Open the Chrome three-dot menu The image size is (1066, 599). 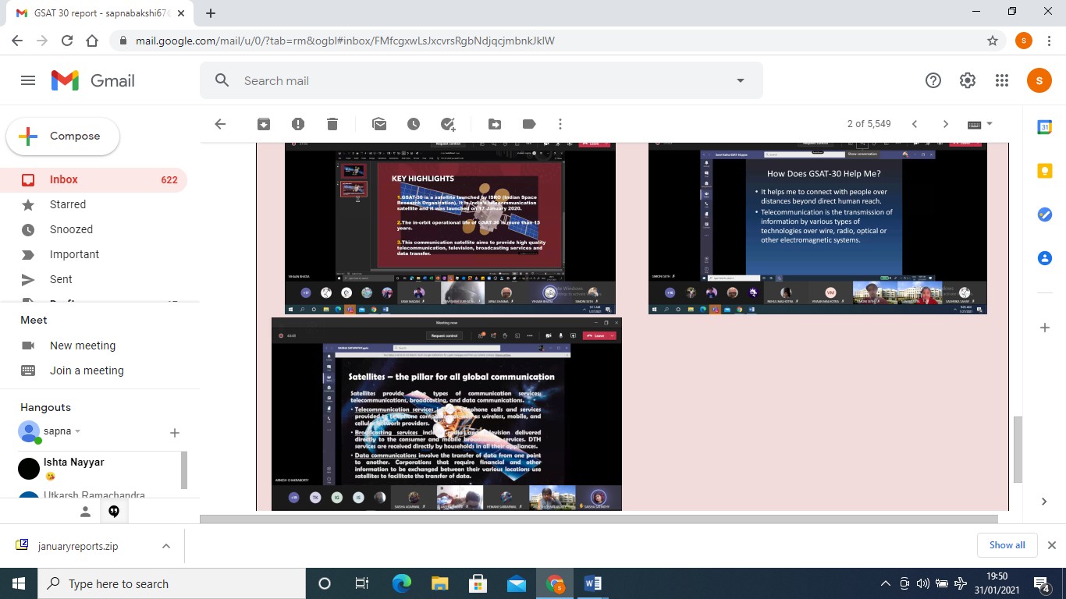point(1050,41)
